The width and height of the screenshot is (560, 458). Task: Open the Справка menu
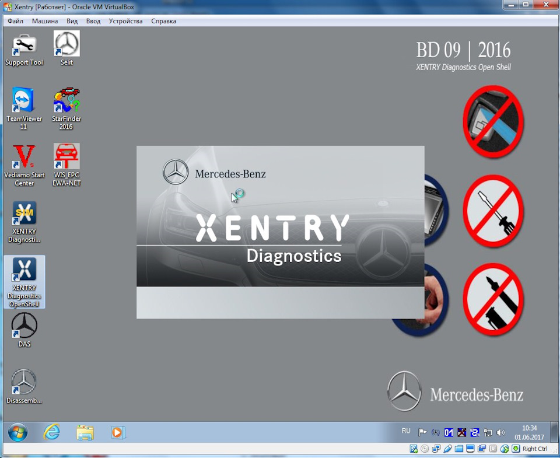[163, 21]
